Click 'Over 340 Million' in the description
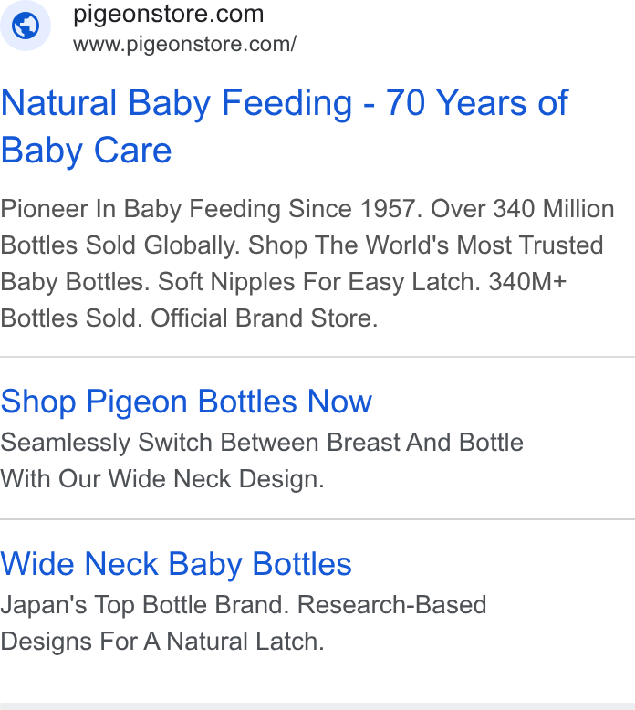This screenshot has height=710, width=635. point(522,209)
